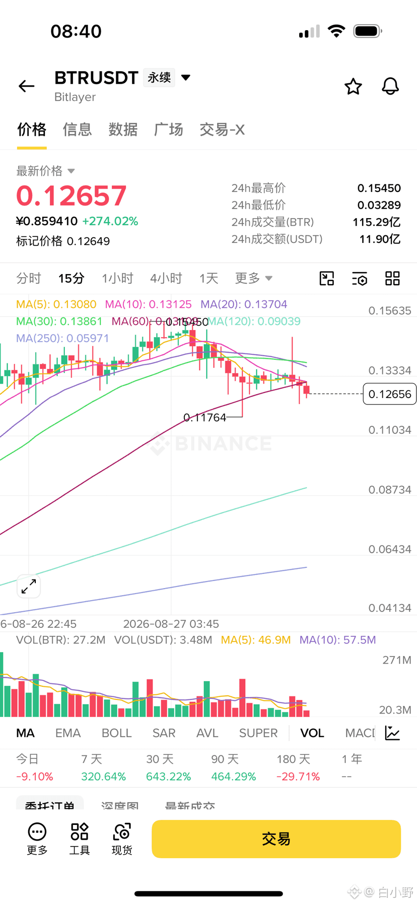
Task: Tap the 24h最高价 value 0.15450
Action: (x=379, y=188)
